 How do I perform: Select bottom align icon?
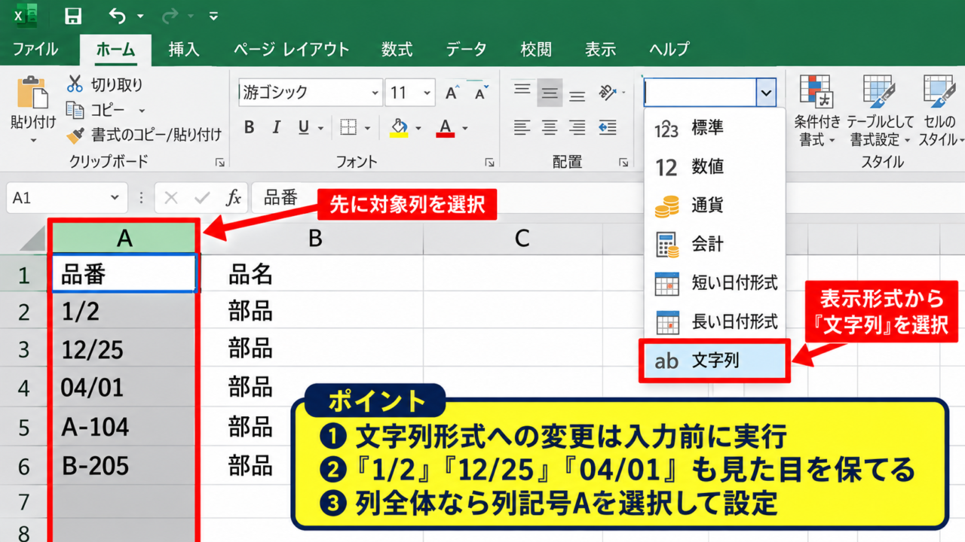577,96
